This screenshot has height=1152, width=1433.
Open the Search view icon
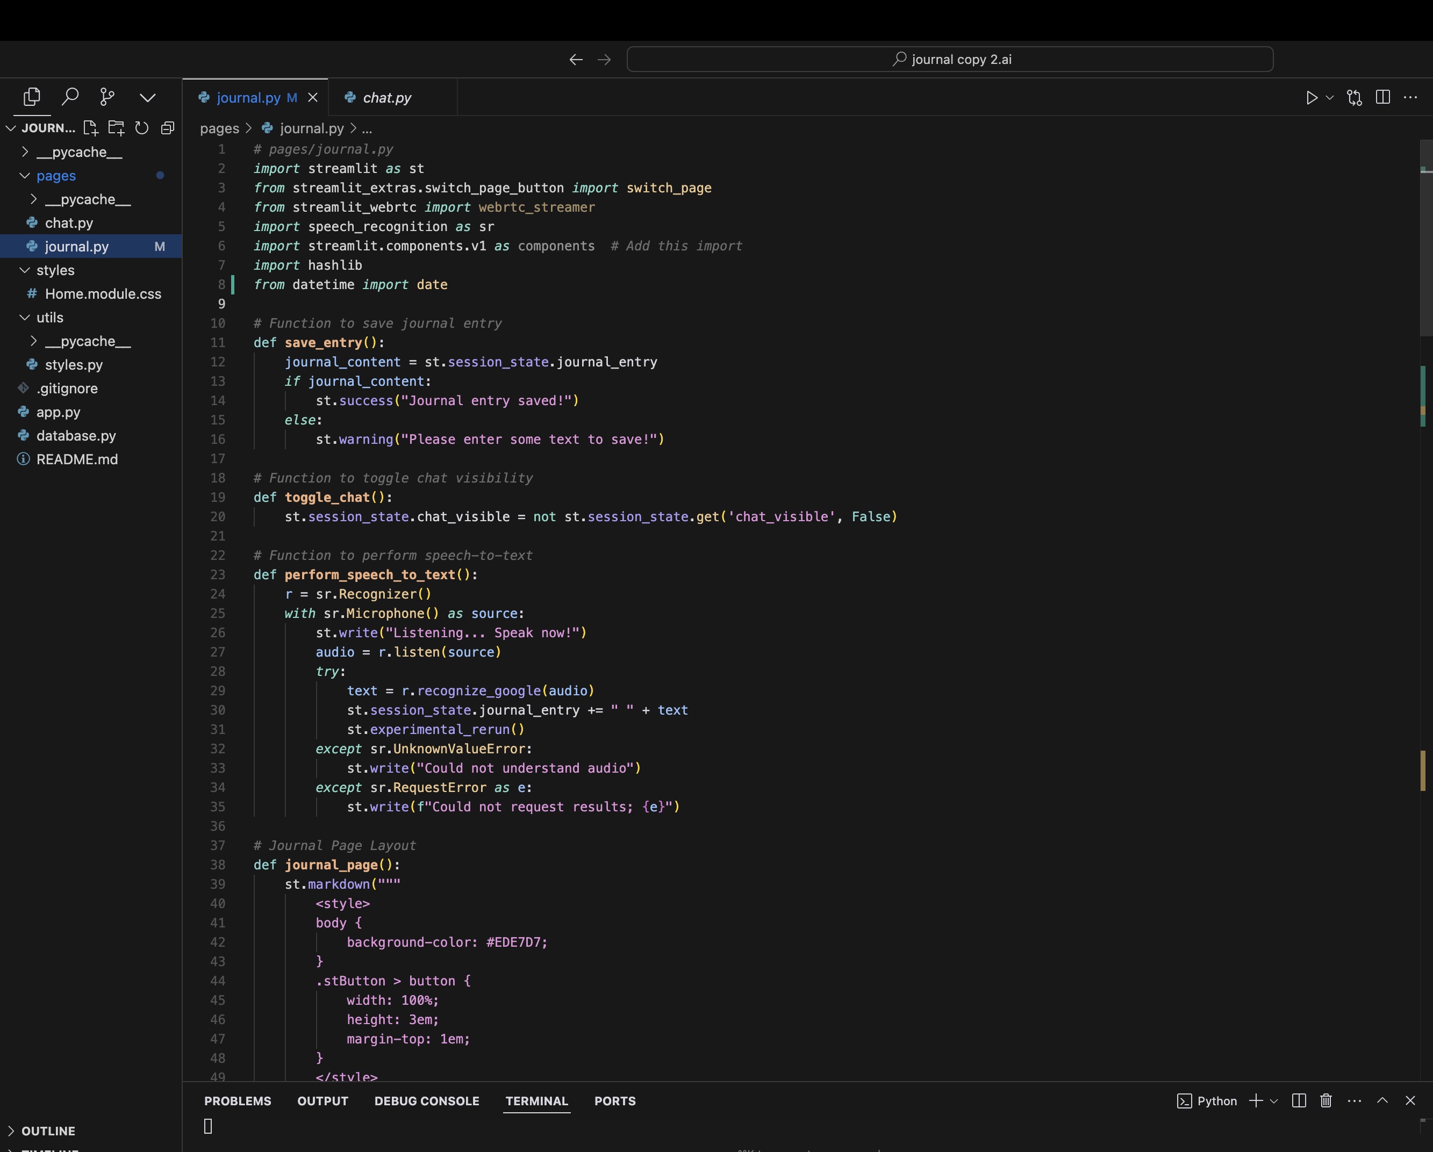[x=70, y=97]
